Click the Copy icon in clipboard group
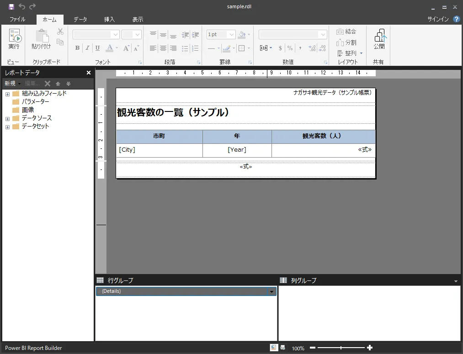This screenshot has height=354, width=463. click(x=60, y=42)
